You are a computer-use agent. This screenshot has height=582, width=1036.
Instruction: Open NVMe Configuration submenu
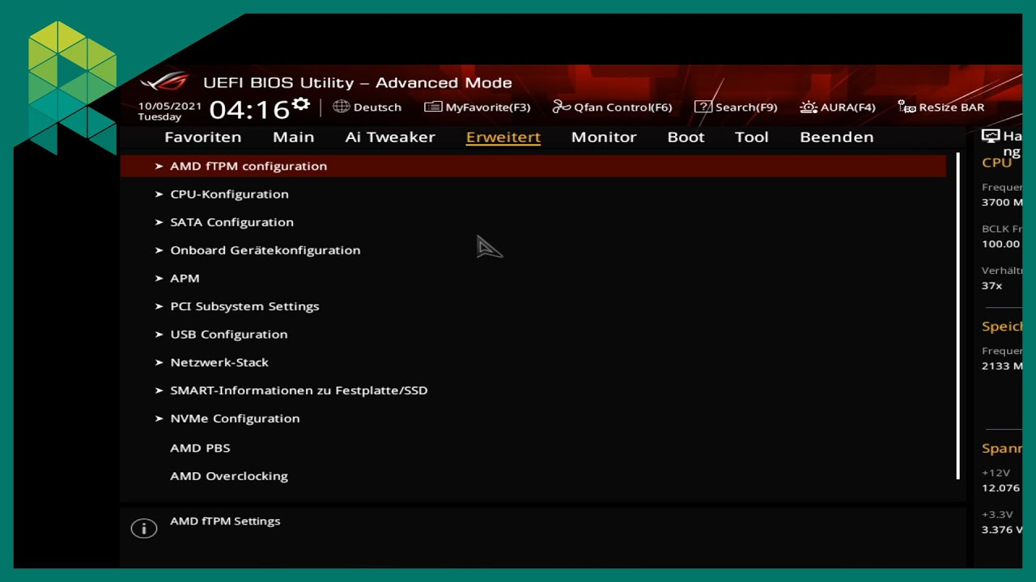235,418
